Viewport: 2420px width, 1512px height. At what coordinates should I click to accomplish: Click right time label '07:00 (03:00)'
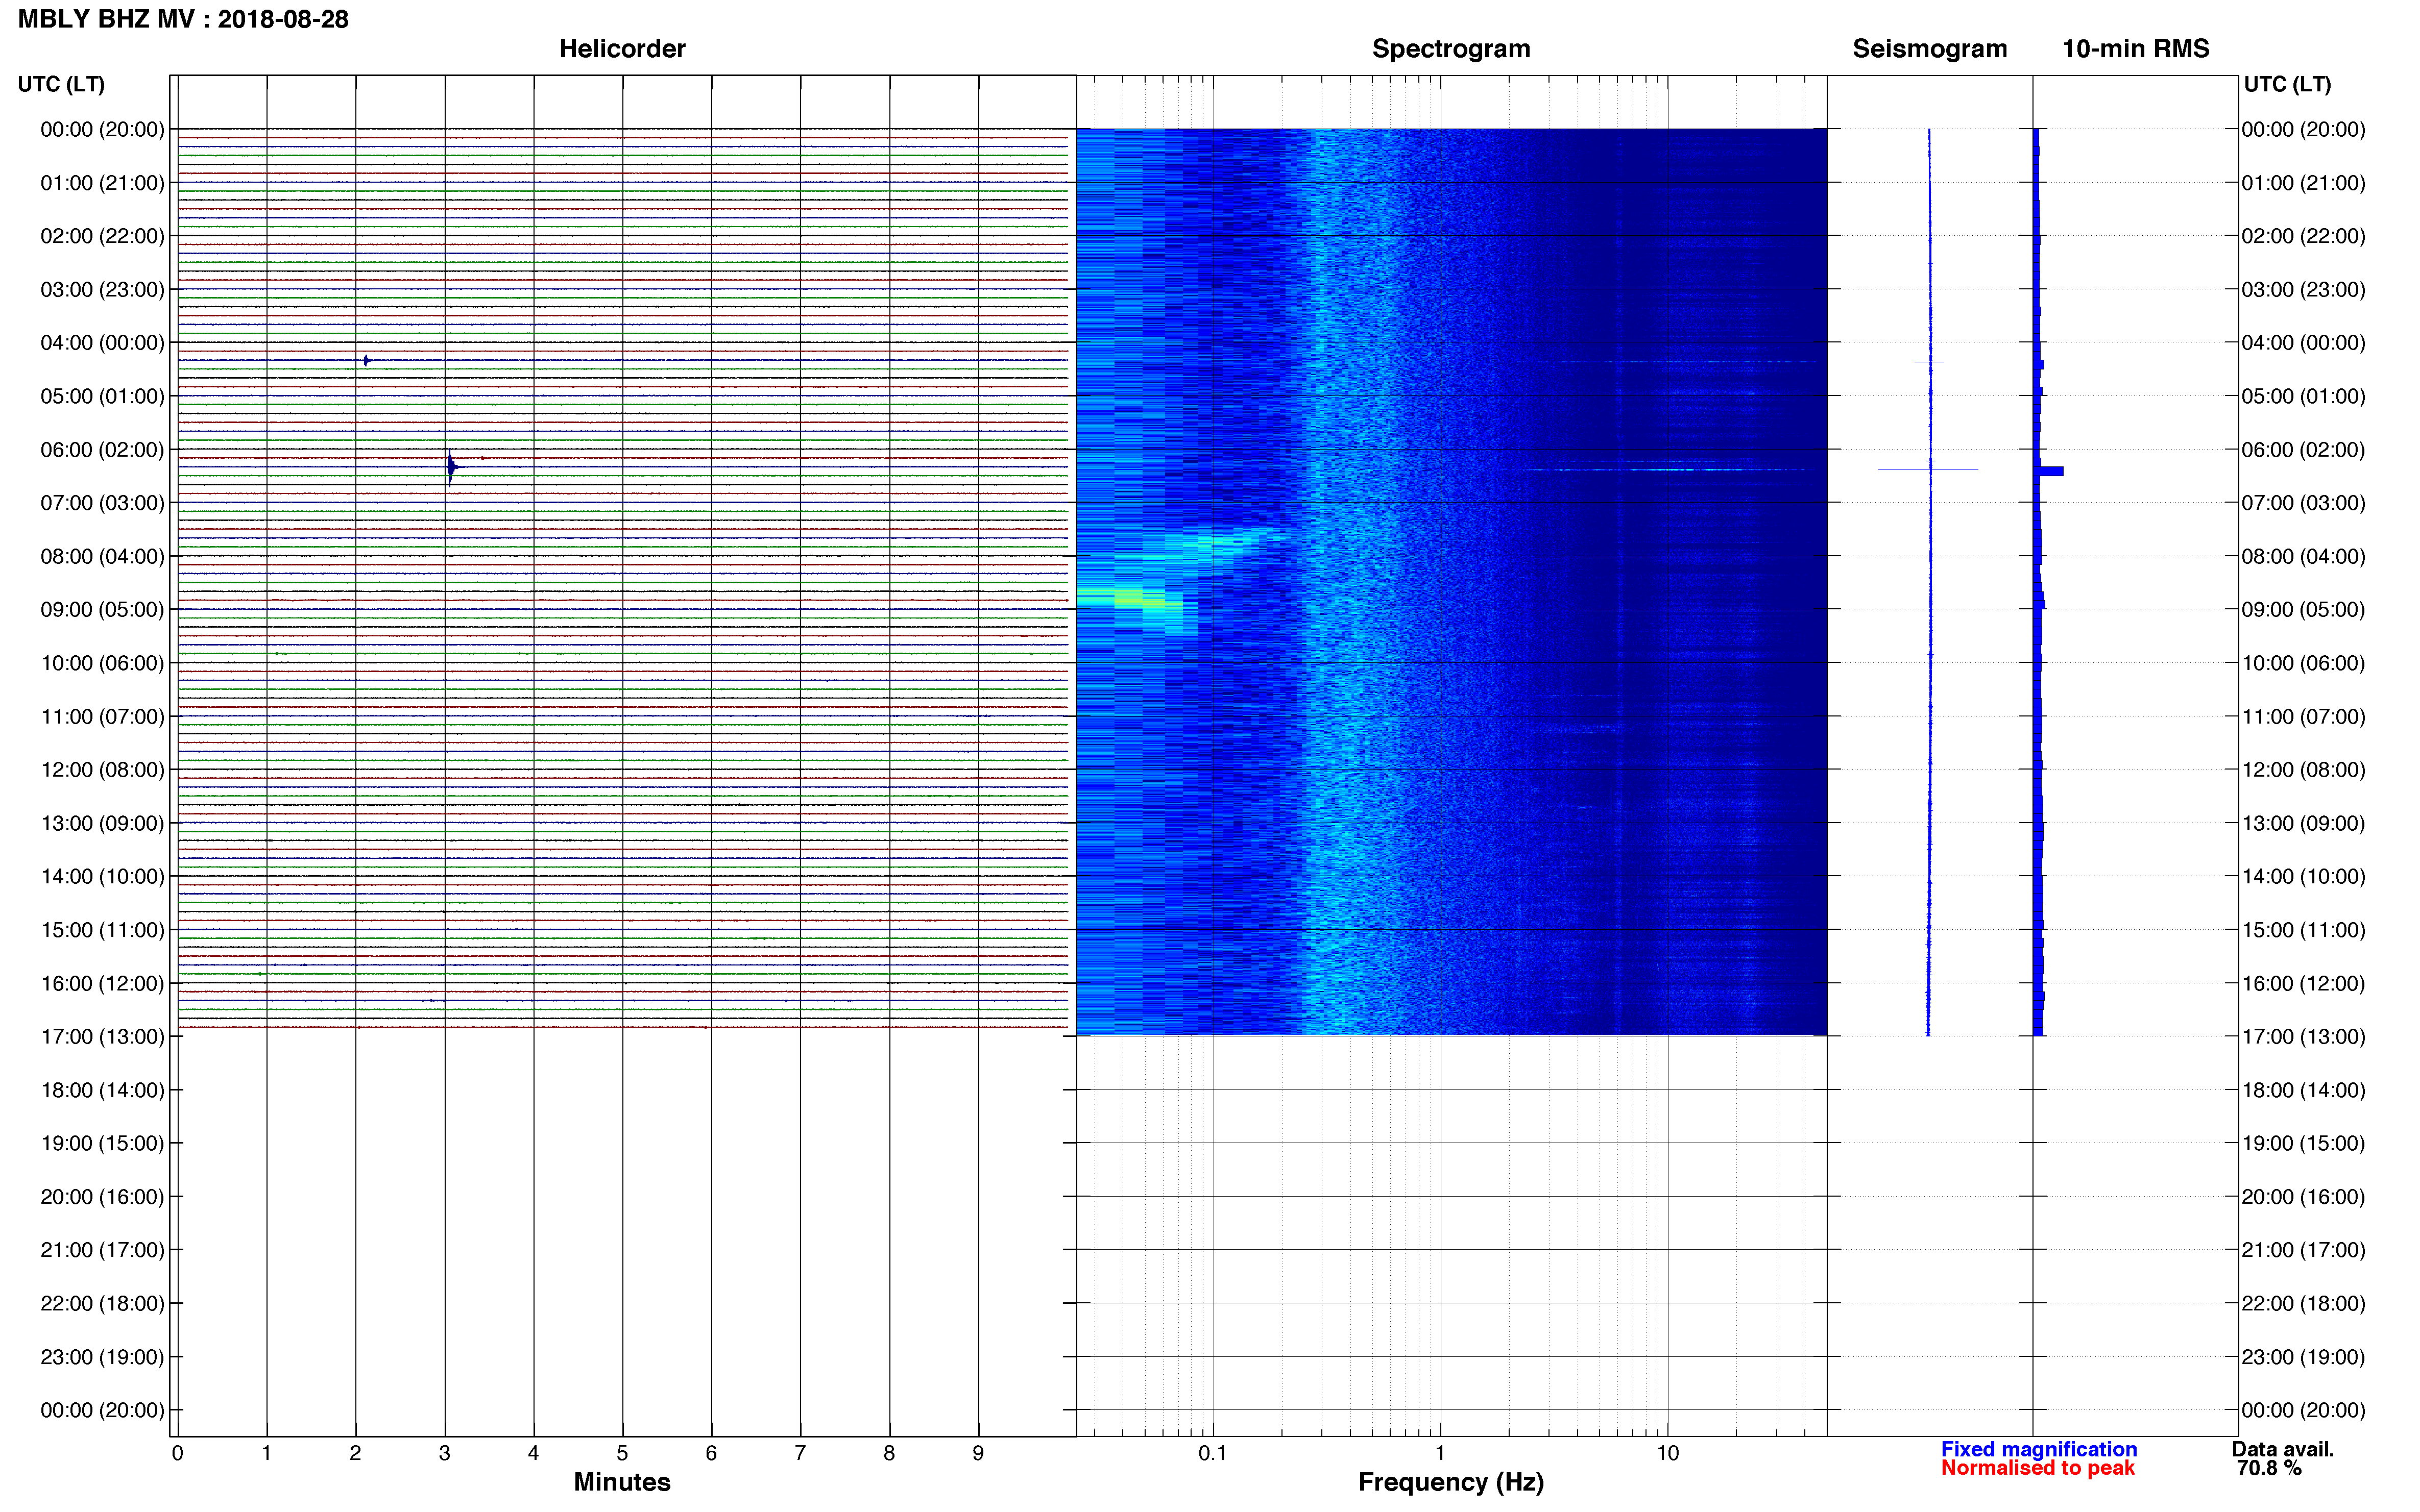2303,503
